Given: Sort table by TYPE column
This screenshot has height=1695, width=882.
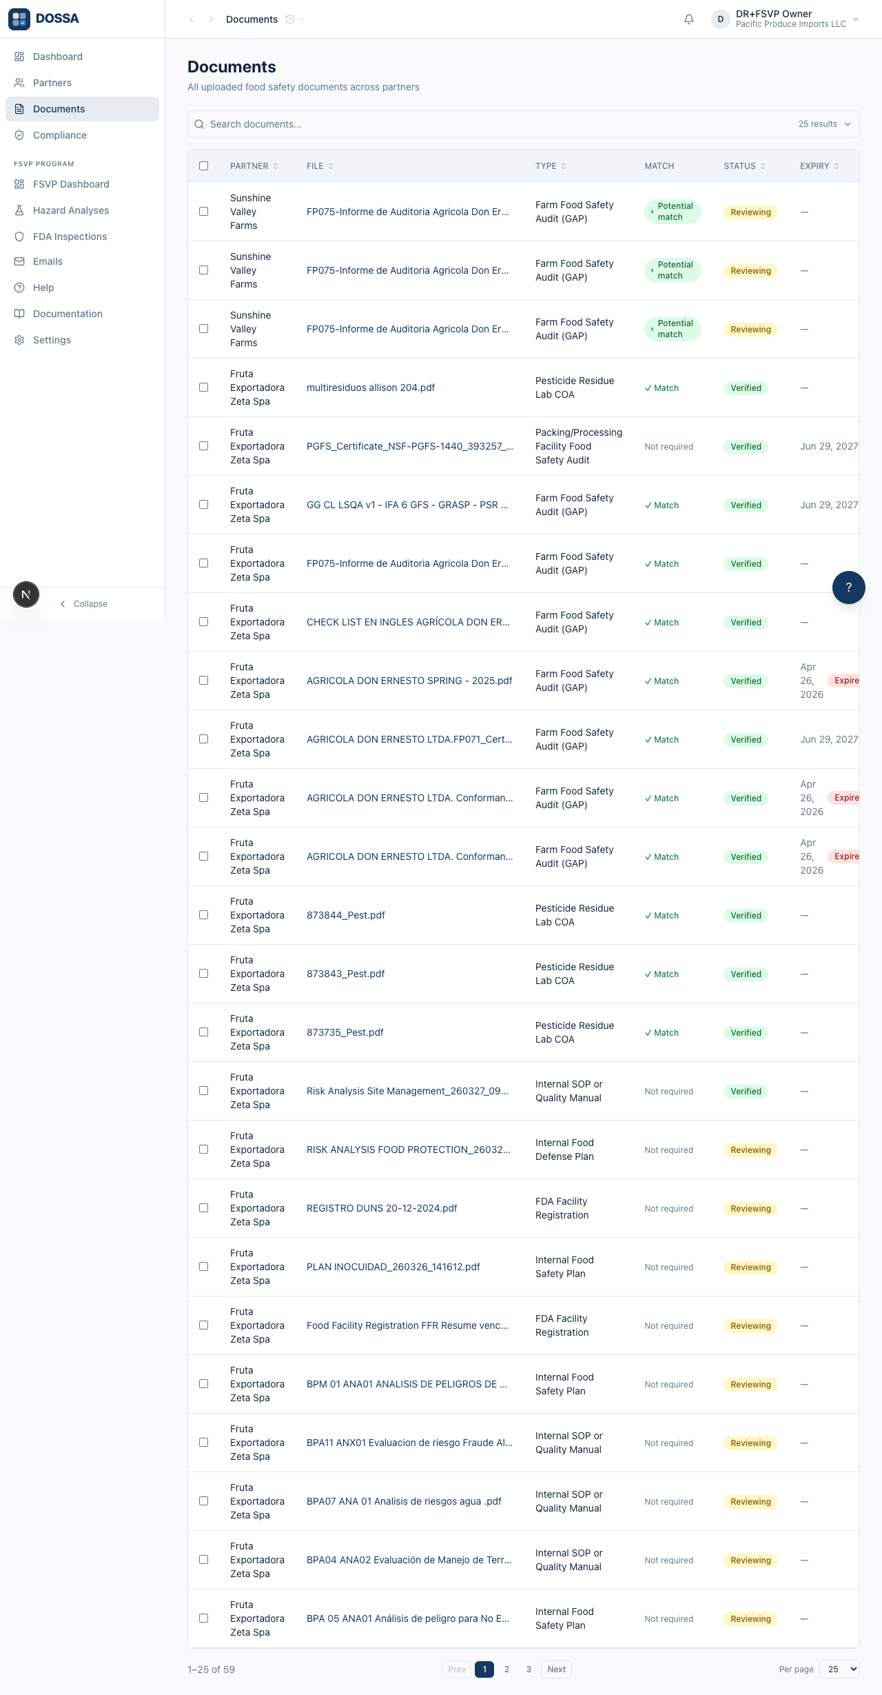Looking at the screenshot, I should (551, 166).
